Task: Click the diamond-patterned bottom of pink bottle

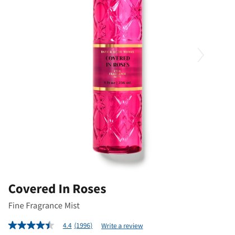Action: click(117, 121)
